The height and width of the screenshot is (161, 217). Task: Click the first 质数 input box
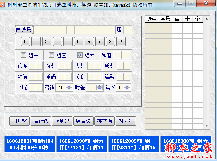coord(120,66)
